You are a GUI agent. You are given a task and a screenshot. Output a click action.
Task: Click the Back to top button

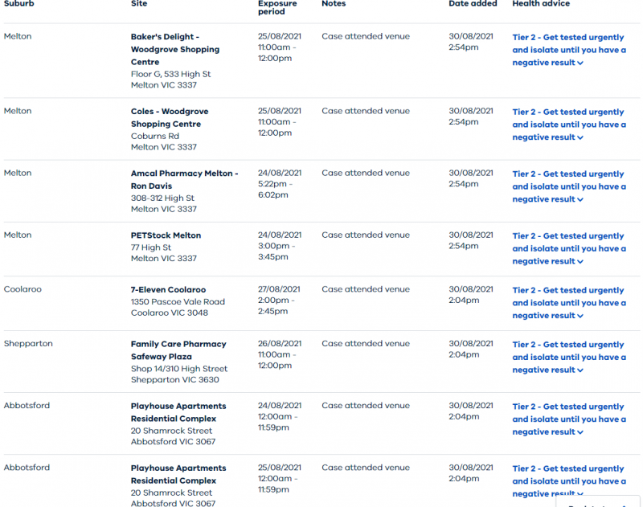[598, 502]
